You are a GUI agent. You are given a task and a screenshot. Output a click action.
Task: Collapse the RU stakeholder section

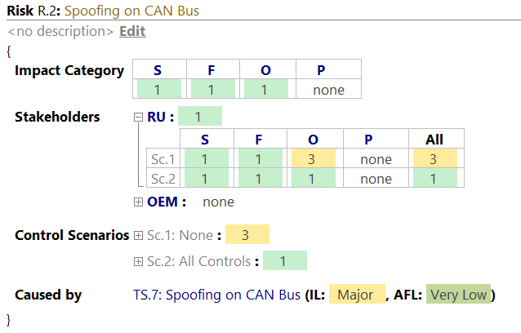point(138,117)
